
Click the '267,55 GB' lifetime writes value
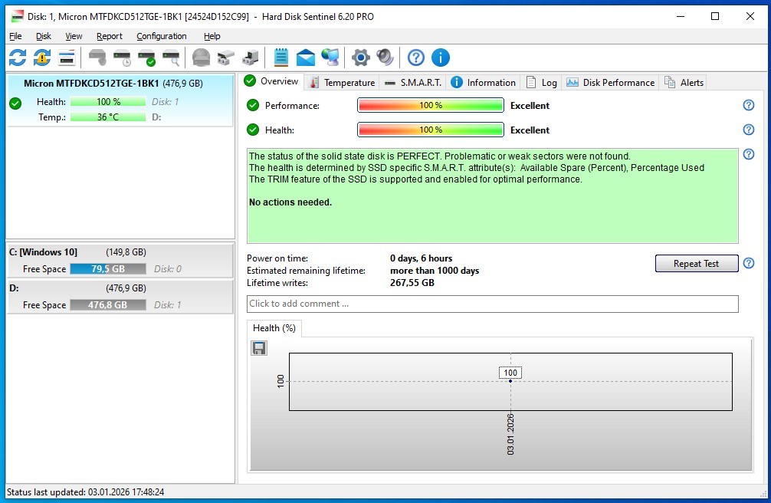412,282
